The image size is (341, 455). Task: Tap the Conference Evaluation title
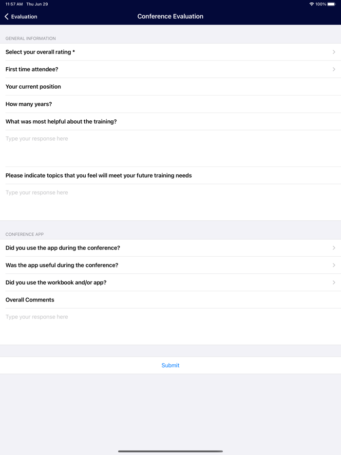(x=170, y=17)
